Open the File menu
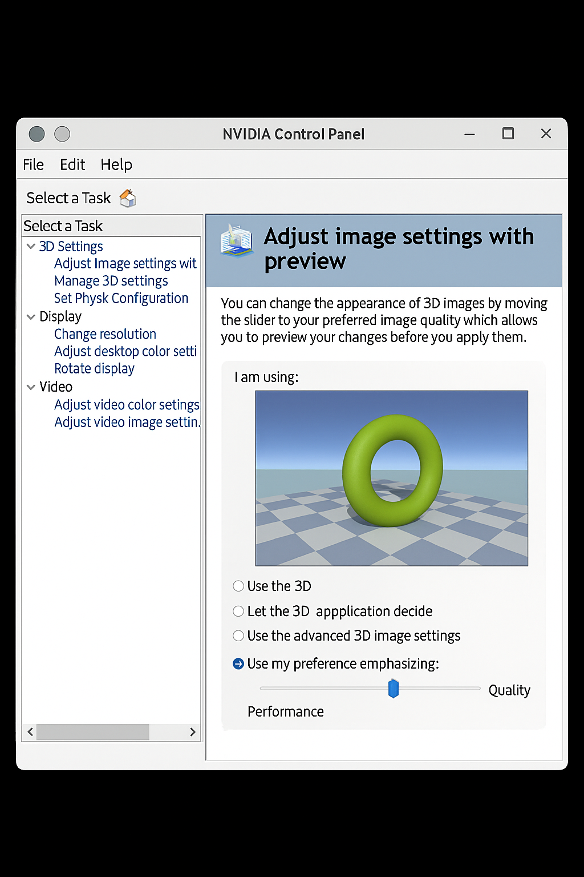The image size is (584, 877). coord(33,164)
